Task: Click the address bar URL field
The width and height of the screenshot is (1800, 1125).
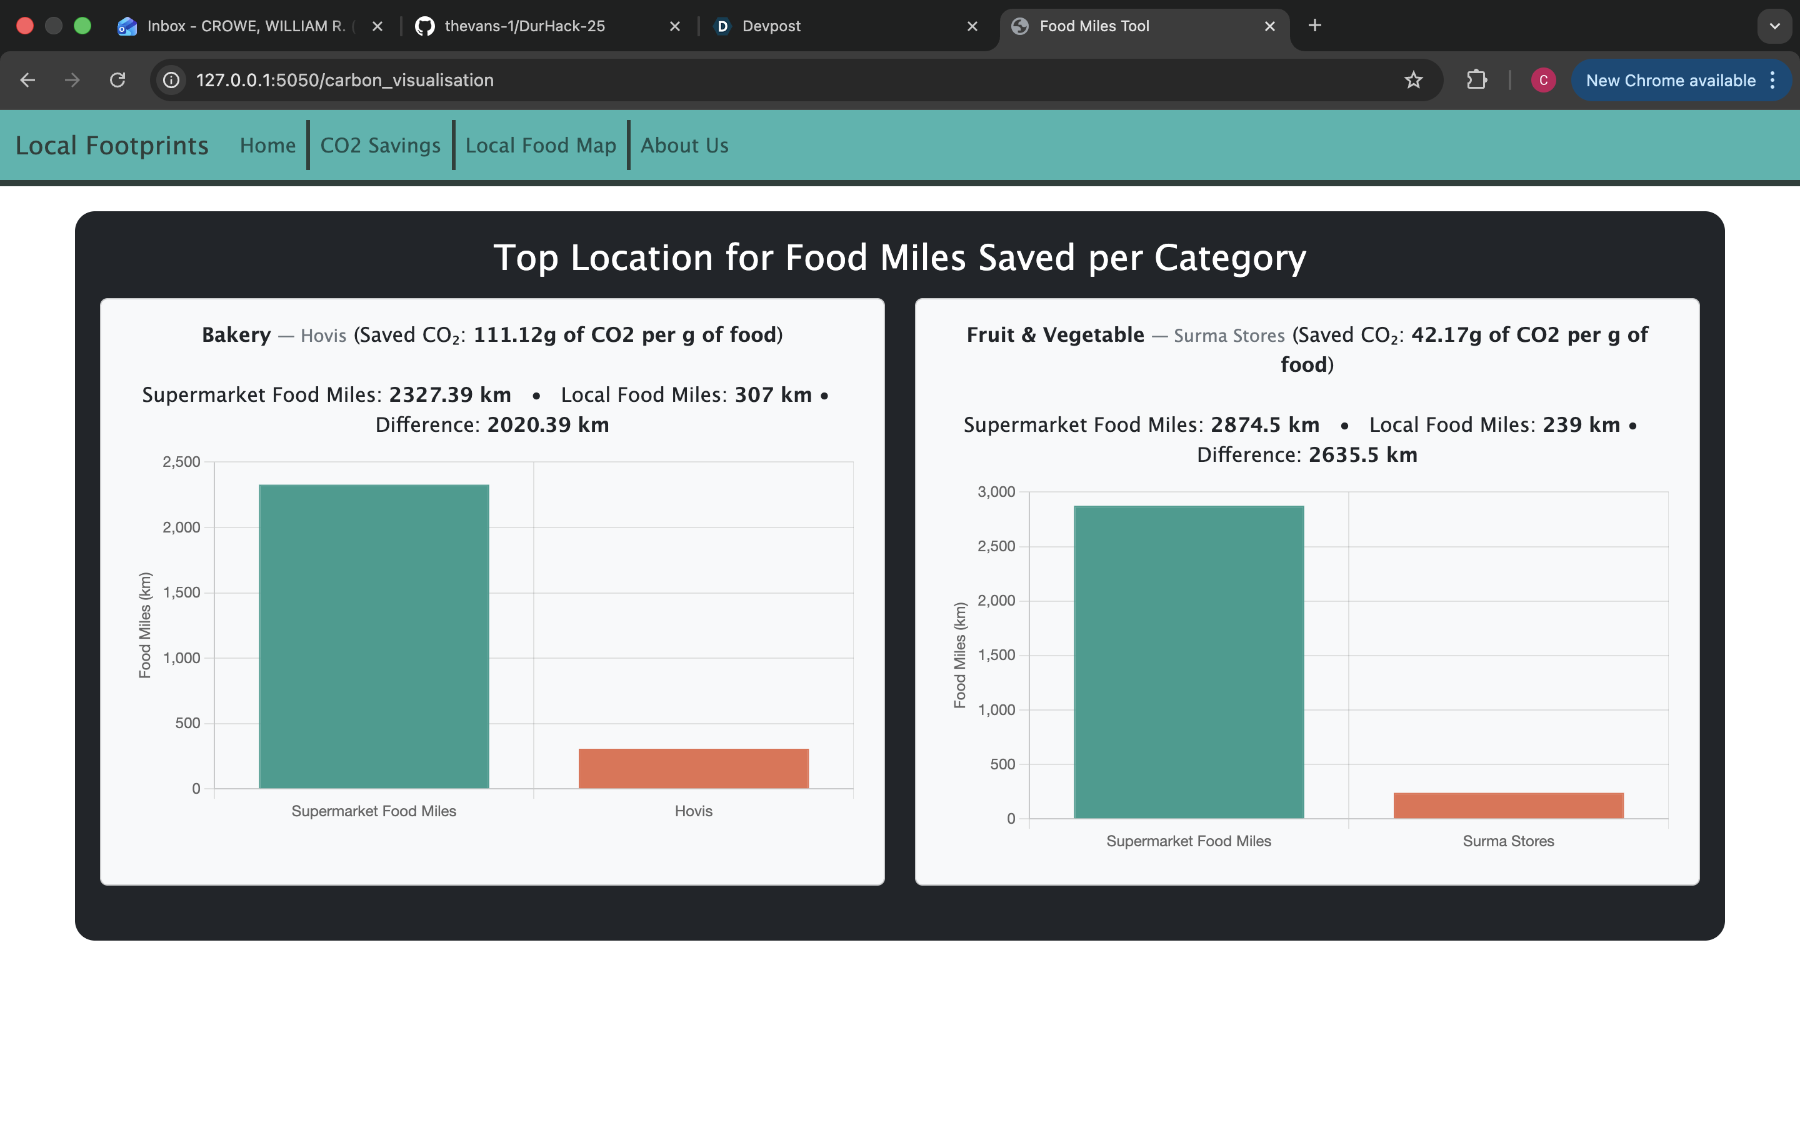Action: pos(744,81)
